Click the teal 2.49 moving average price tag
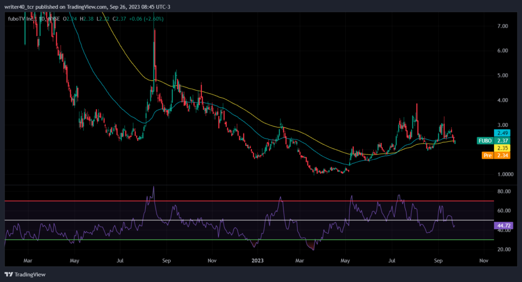This screenshot has height=282, width=522. pyautogui.click(x=502, y=133)
